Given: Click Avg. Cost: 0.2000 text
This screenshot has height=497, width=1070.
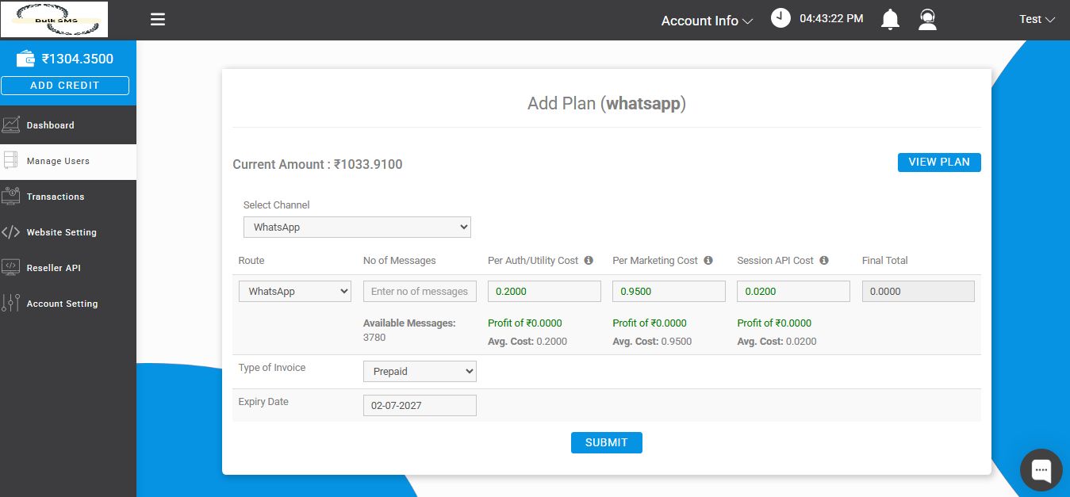Looking at the screenshot, I should click(x=527, y=342).
